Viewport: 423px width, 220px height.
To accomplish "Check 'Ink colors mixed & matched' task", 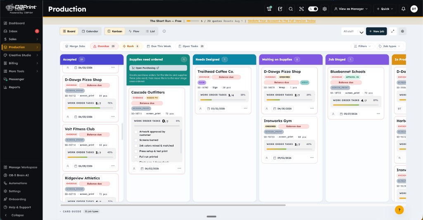I will [x=136, y=146].
